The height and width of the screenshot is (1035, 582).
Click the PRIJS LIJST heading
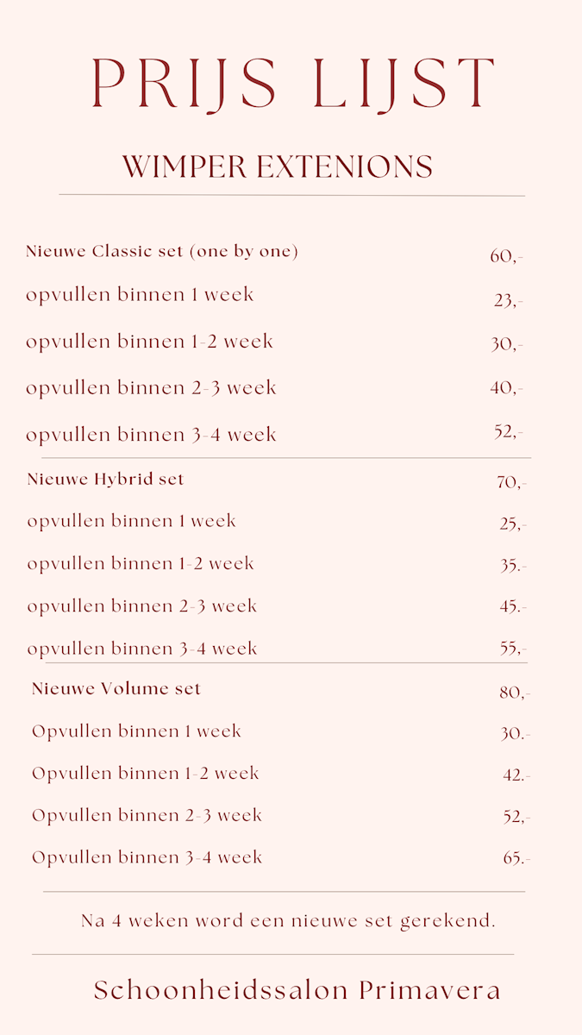pyautogui.click(x=293, y=84)
